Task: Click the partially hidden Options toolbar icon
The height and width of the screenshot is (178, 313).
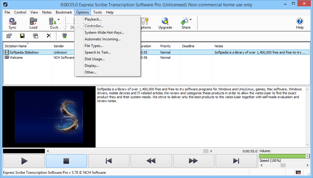Action: click(x=146, y=23)
